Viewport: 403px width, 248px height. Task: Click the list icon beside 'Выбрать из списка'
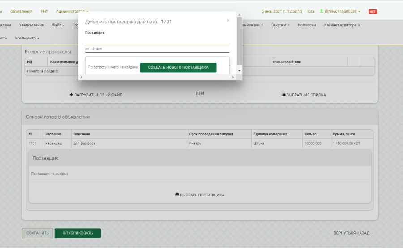pos(283,95)
